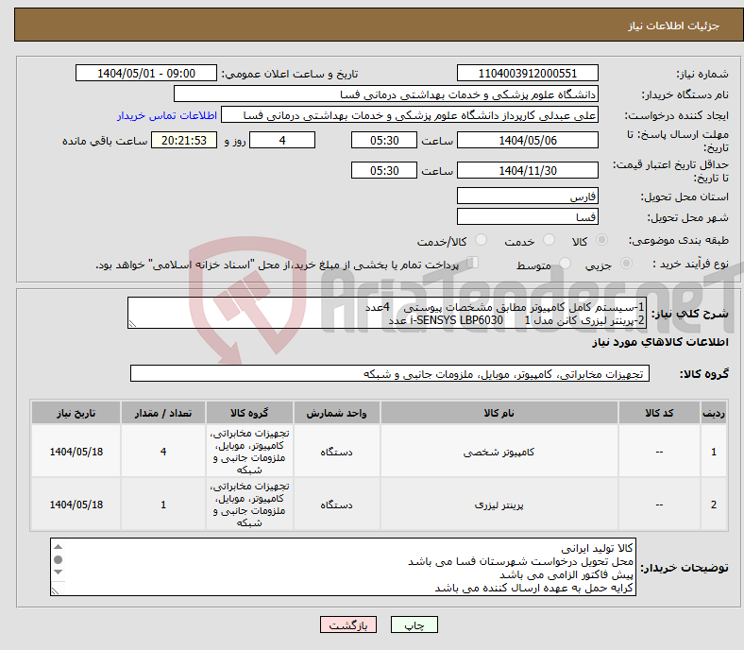Click دستگاه unit in پرینتر لیزری row

[x=336, y=505]
